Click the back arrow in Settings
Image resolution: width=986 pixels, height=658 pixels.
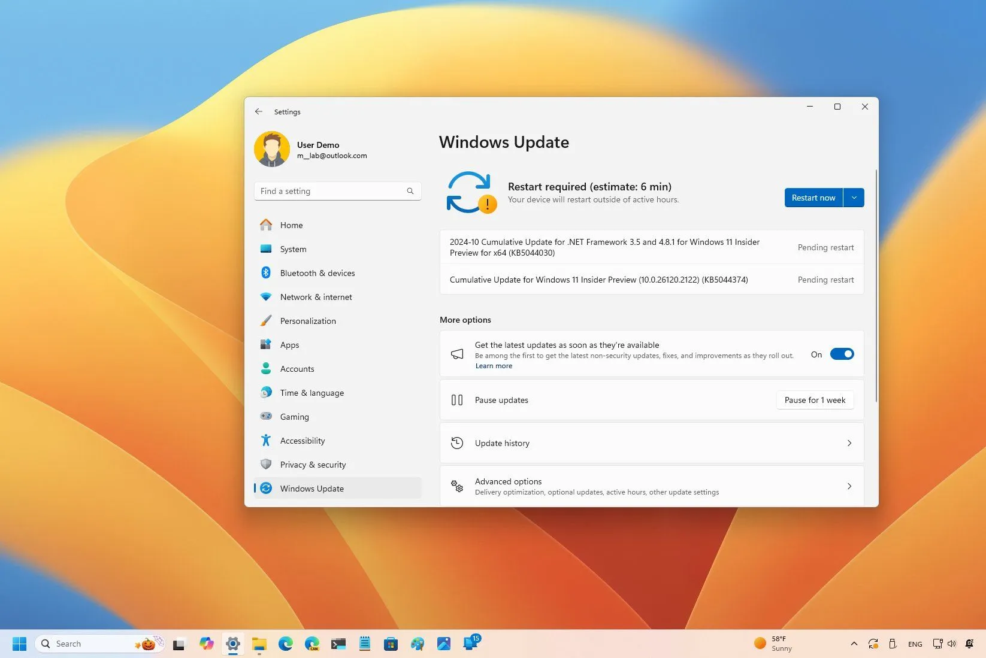pyautogui.click(x=259, y=111)
